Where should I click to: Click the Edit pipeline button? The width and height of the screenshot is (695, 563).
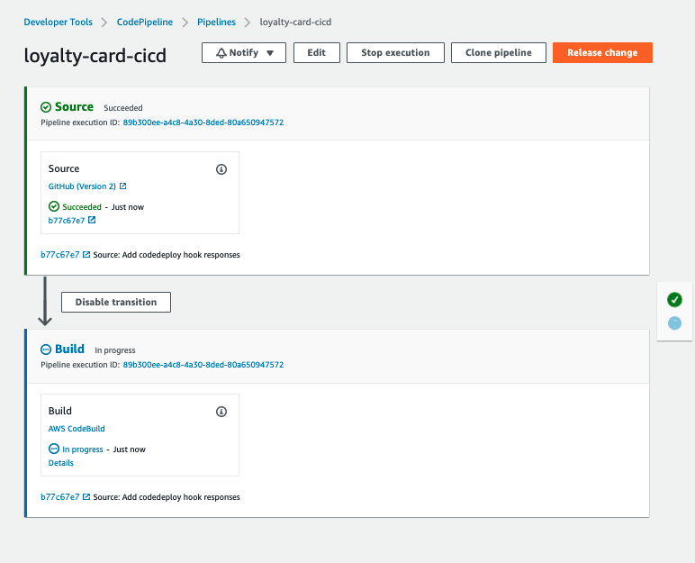317,53
